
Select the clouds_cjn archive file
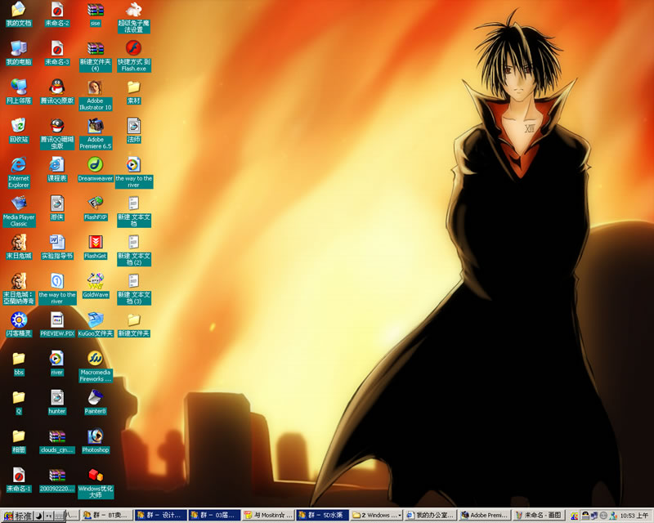click(x=57, y=441)
